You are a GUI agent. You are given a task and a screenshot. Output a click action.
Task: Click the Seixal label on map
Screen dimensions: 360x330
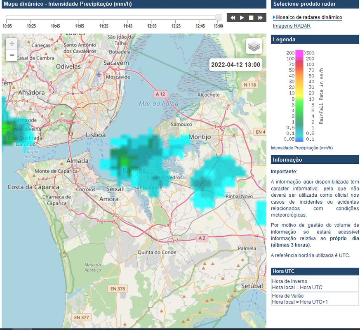115,189
